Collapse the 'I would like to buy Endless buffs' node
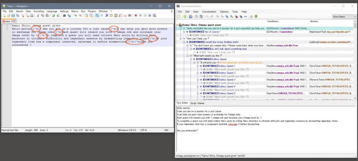Viewport: 358px width, 161px height. click(x=184, y=42)
